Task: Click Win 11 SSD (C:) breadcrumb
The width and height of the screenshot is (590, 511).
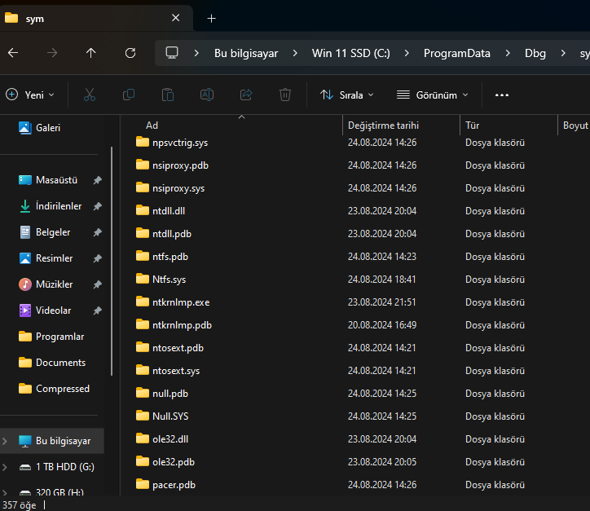Action: [x=350, y=53]
